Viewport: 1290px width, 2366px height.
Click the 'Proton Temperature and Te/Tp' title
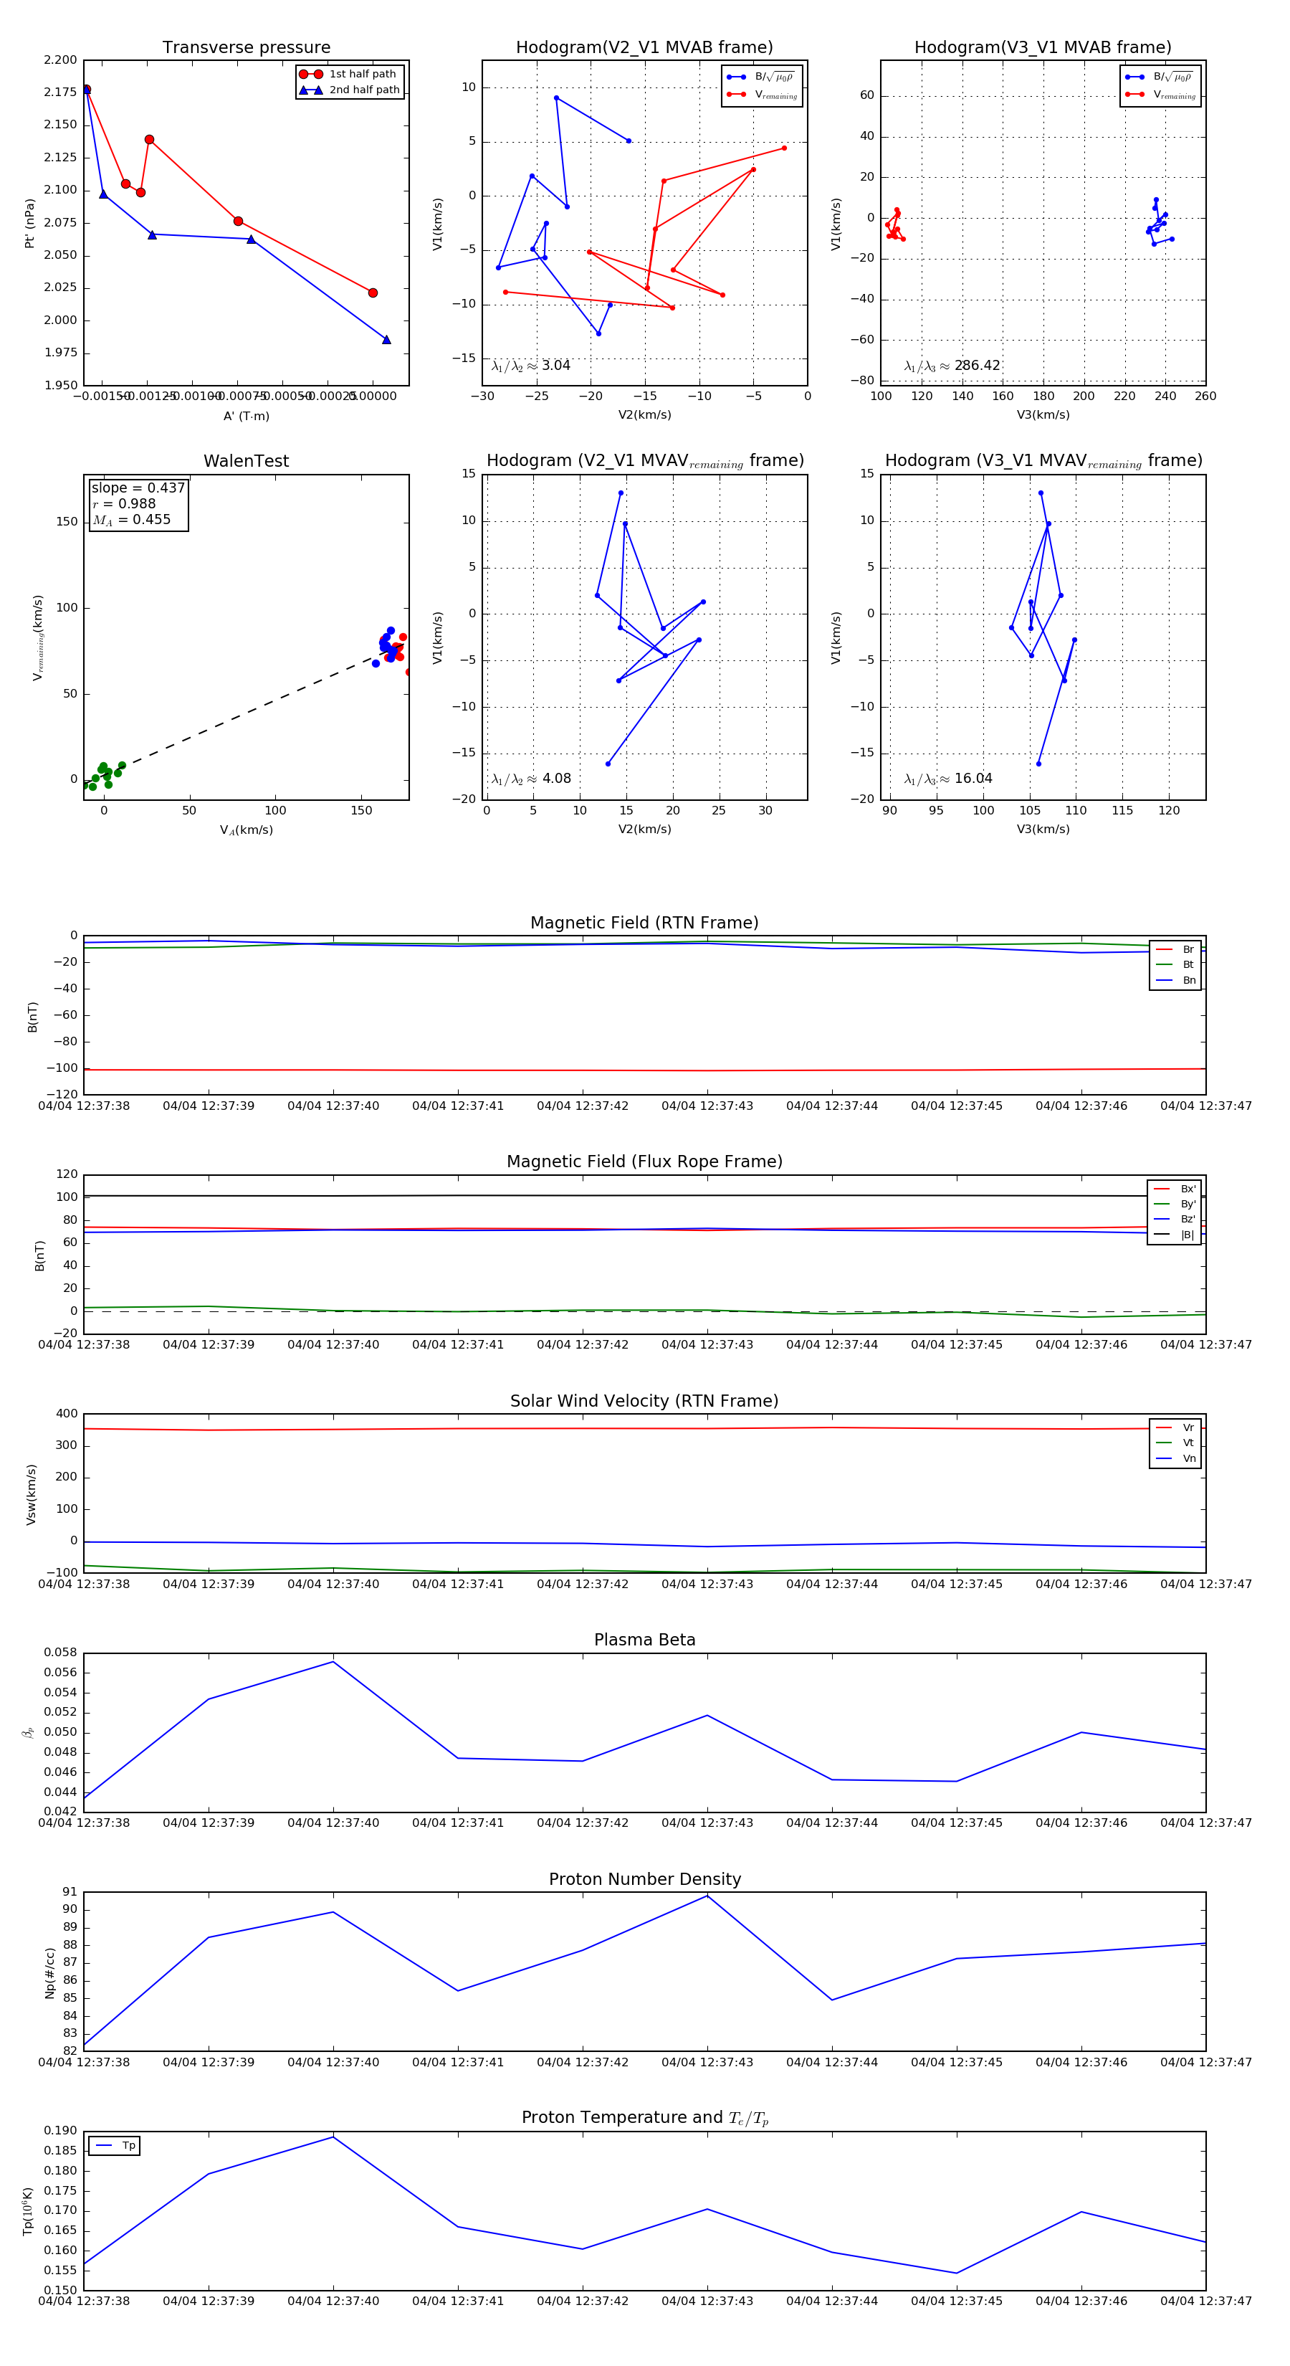[644, 2118]
